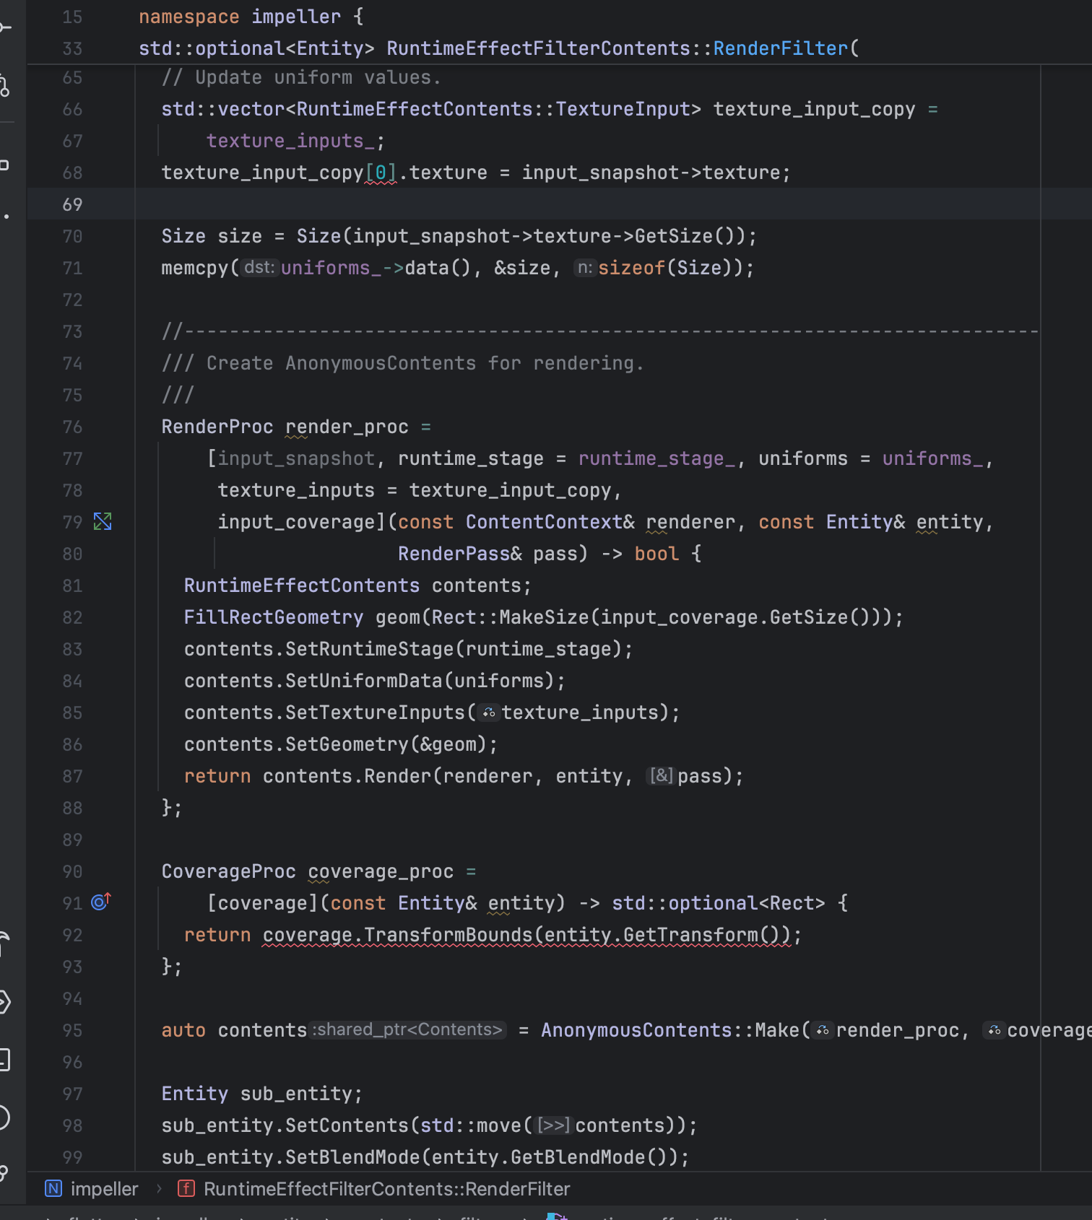Screen dimensions: 1092x1220
Task: Click the inlay icon before coverage on line 95
Action: (994, 1030)
